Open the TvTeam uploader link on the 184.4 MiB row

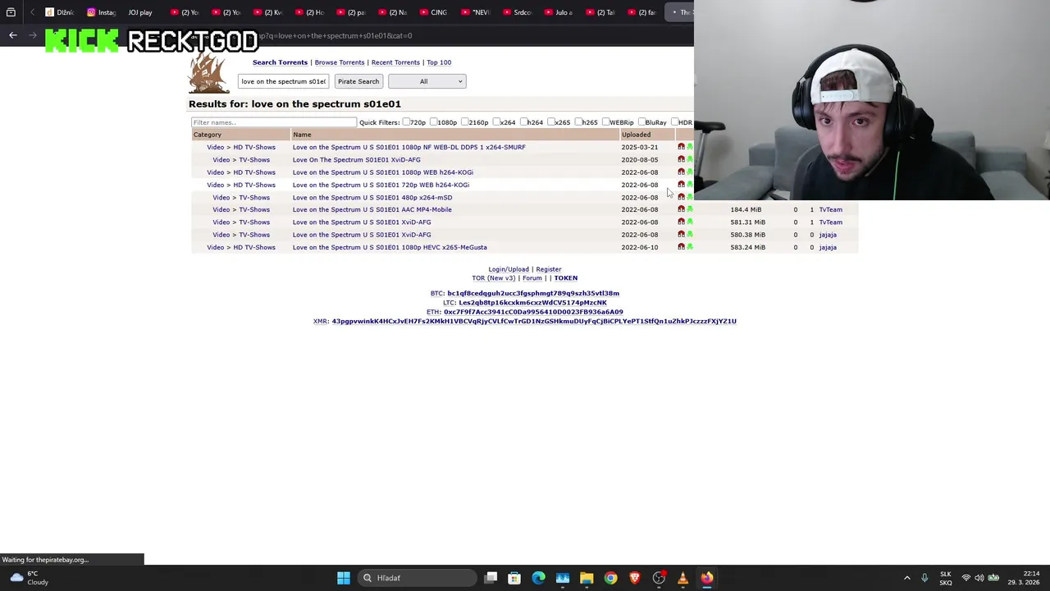point(830,209)
